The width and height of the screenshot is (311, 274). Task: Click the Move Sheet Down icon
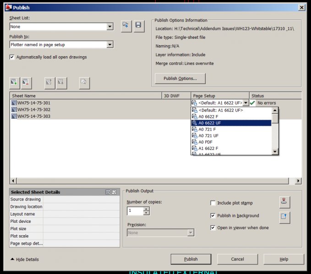(61, 83)
